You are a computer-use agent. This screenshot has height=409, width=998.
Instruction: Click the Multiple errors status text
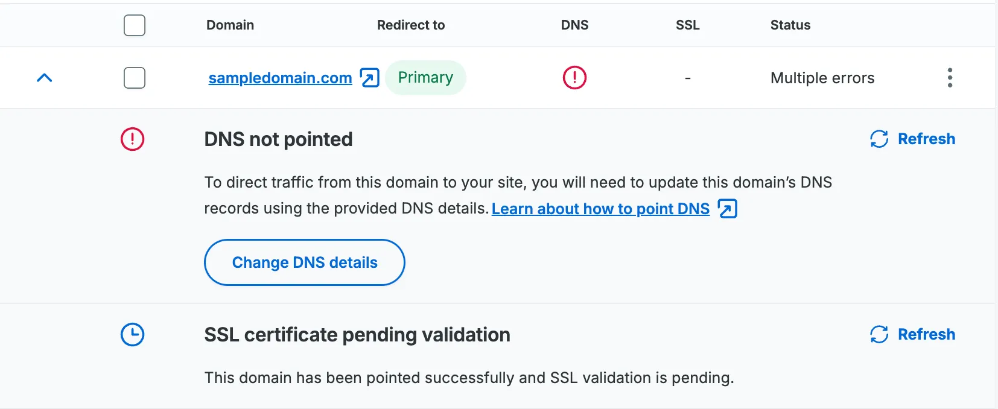(x=822, y=77)
